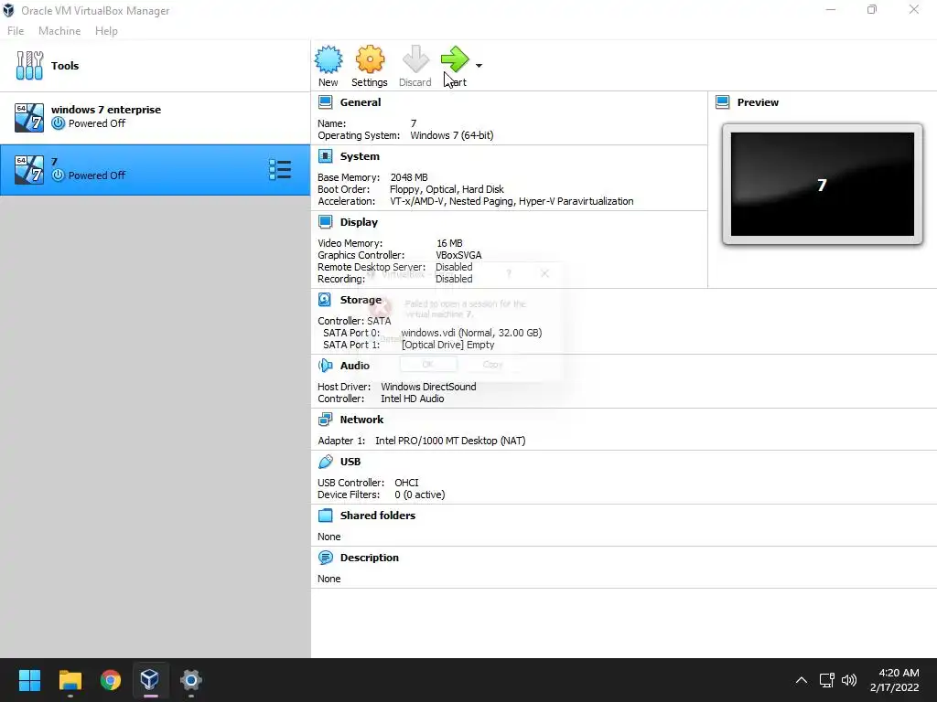Click the Audio section speaker icon

tap(325, 366)
